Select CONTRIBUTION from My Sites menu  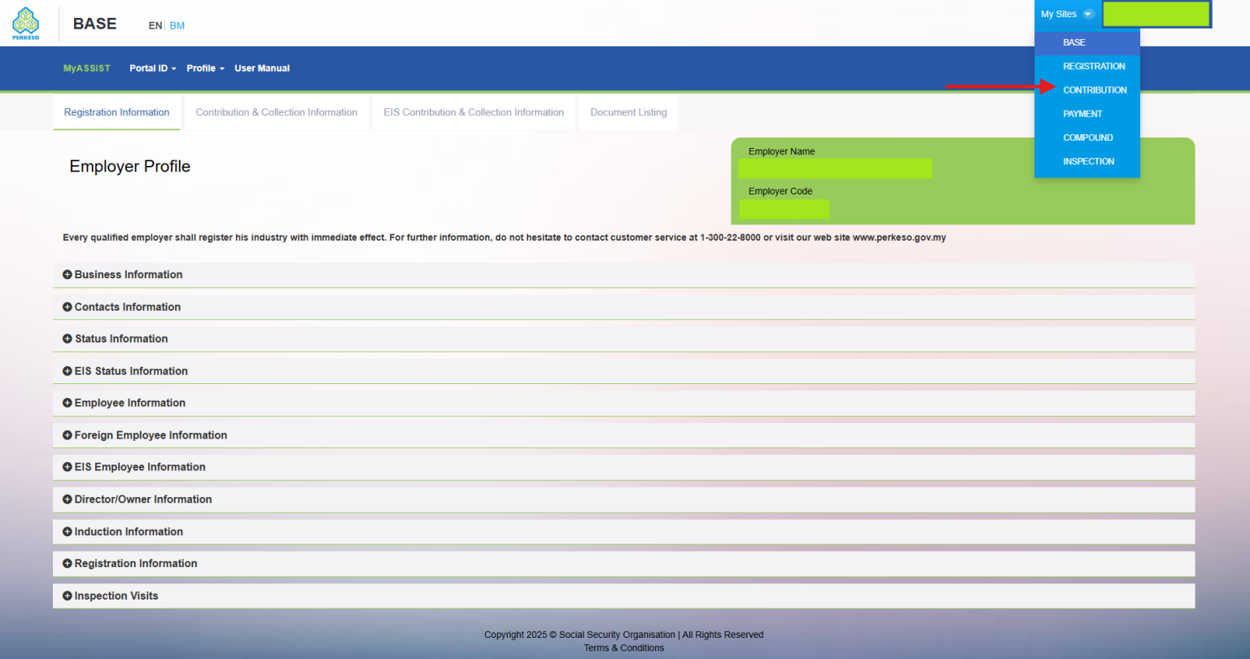(1095, 89)
